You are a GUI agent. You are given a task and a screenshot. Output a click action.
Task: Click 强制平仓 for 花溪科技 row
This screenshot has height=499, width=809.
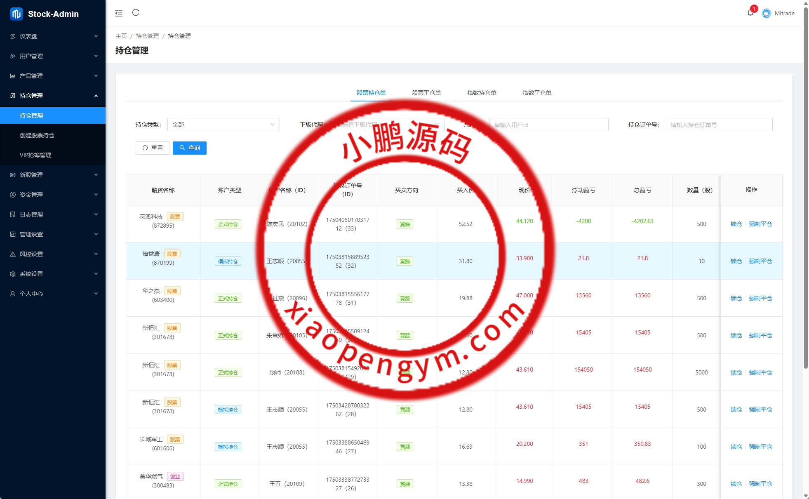(760, 224)
